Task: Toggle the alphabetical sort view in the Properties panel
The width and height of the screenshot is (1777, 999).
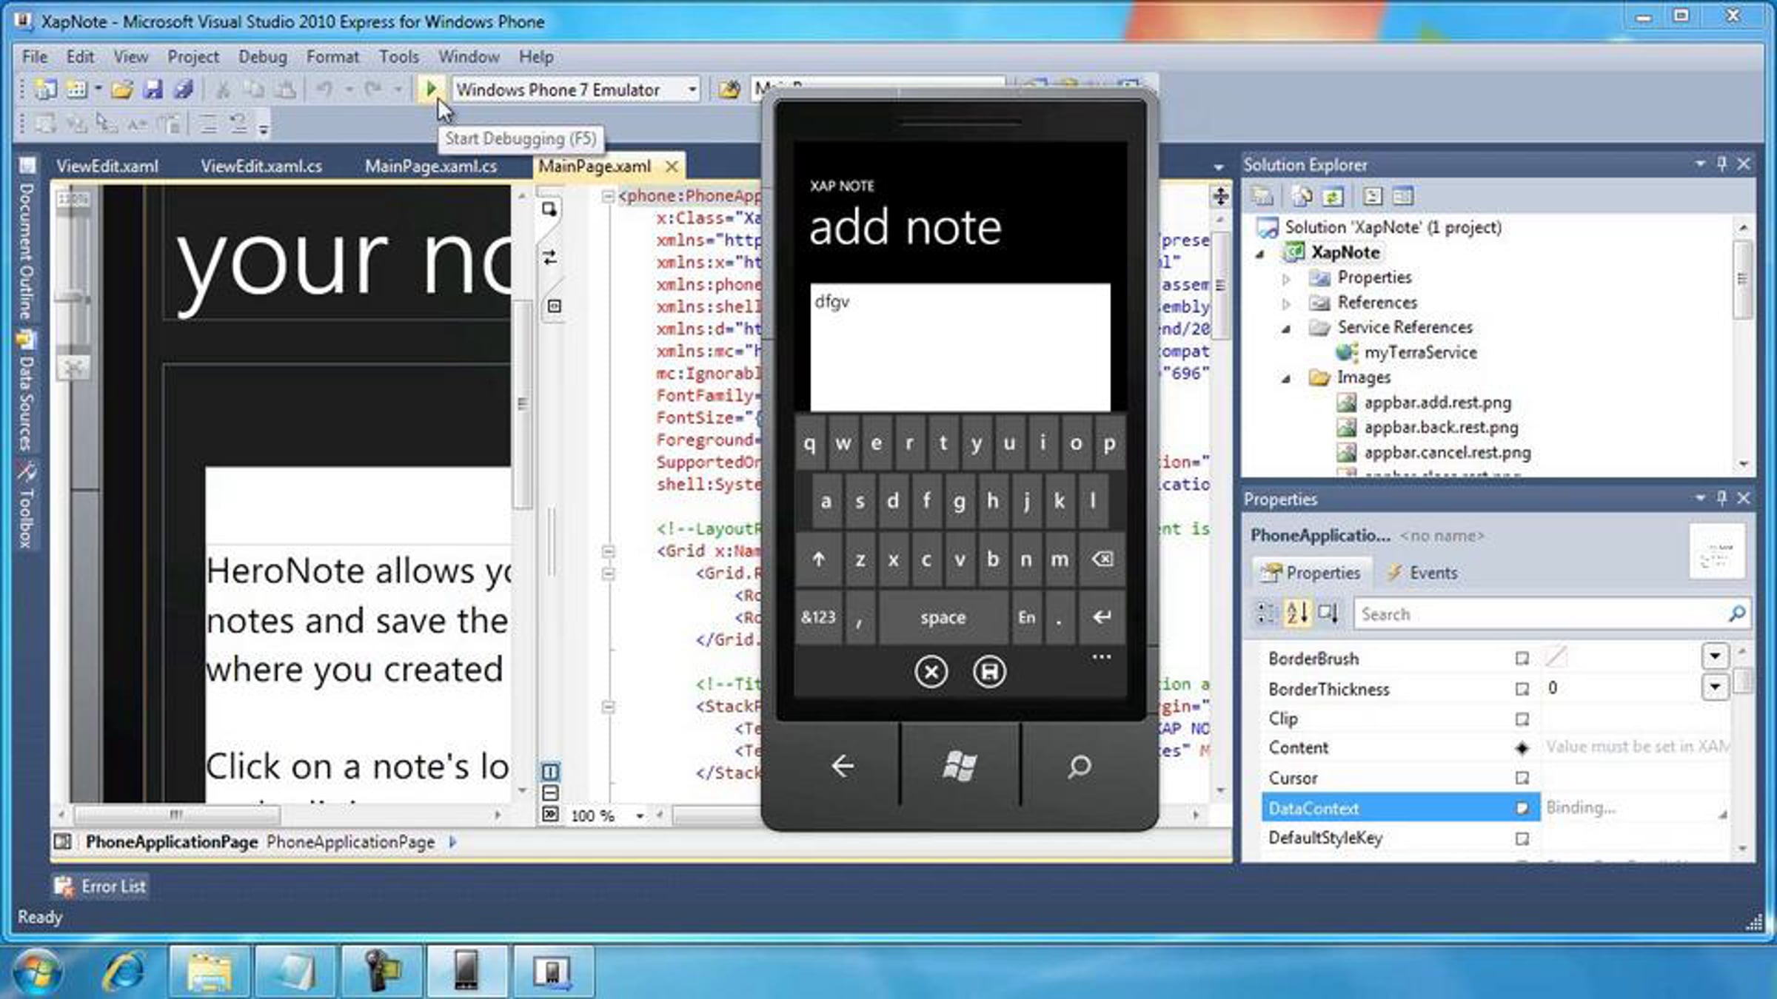Action: 1296,613
